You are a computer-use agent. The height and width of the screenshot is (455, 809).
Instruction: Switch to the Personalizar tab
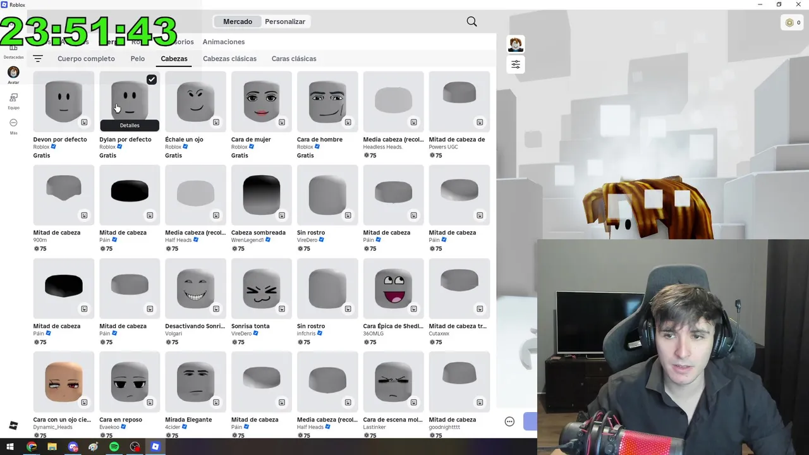285,21
